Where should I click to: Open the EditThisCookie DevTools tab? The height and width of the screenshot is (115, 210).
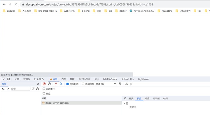(x=110, y=79)
